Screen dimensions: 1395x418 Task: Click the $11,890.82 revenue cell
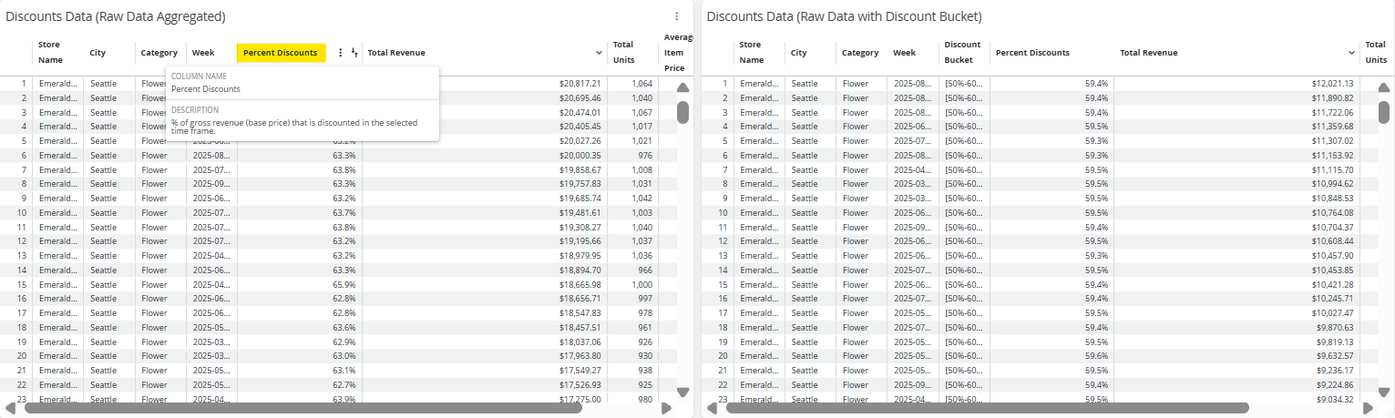pos(1332,97)
